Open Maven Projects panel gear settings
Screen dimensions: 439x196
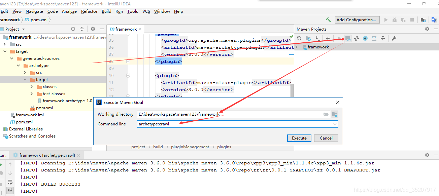(x=427, y=29)
